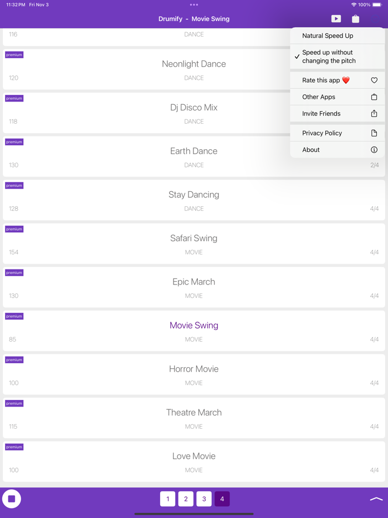388x518 pixels.
Task: Click the premium badge on Safari Swing
Action: pos(14,229)
